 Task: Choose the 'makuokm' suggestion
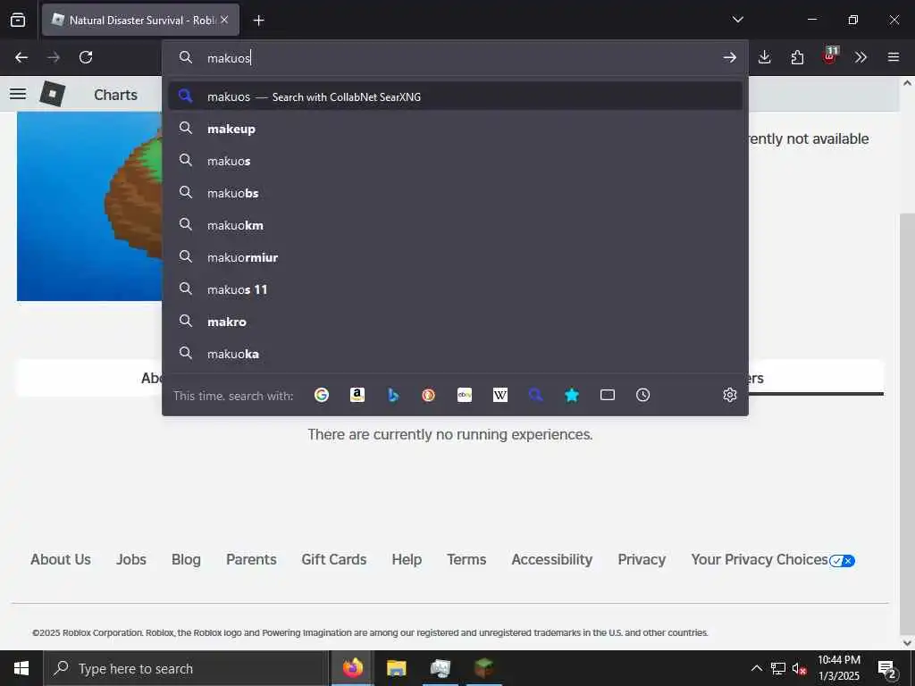coord(455,224)
